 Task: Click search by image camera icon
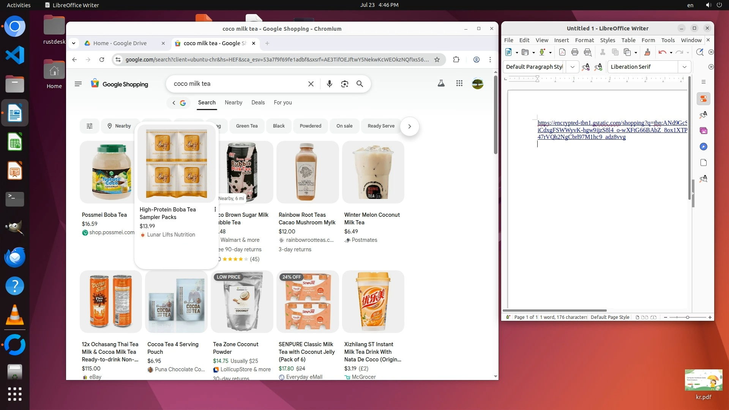[x=345, y=84]
